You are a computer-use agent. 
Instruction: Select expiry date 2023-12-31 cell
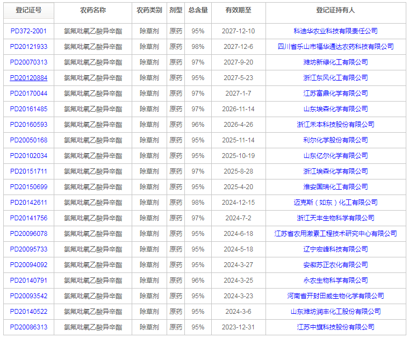tap(239, 327)
